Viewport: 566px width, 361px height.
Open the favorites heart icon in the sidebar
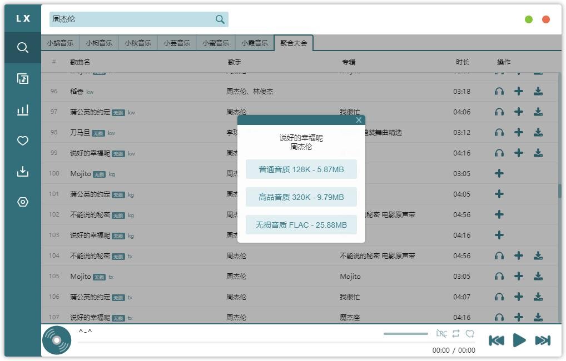coord(23,141)
